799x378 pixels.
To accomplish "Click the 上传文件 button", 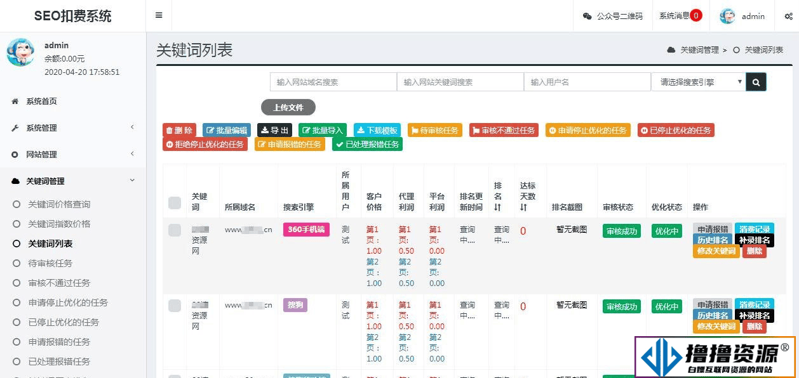I will pos(288,107).
